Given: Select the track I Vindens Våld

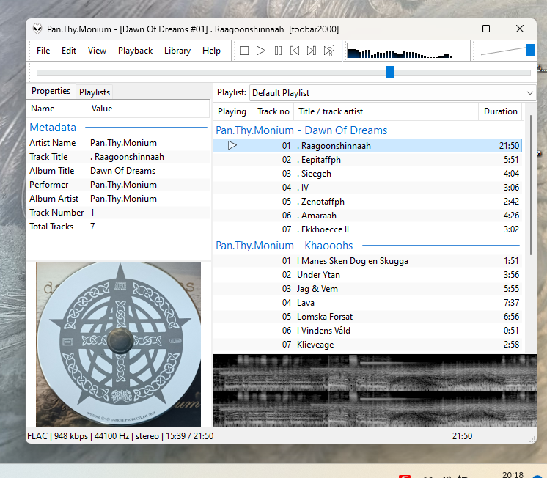Looking at the screenshot, I should (x=367, y=331).
